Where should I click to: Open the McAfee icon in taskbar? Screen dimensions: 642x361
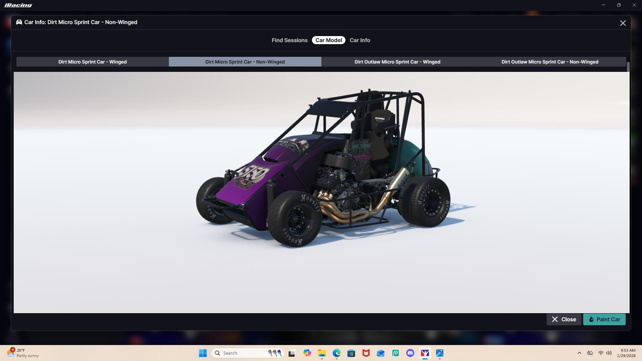point(366,353)
